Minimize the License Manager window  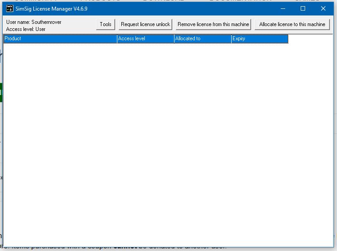[x=283, y=8]
